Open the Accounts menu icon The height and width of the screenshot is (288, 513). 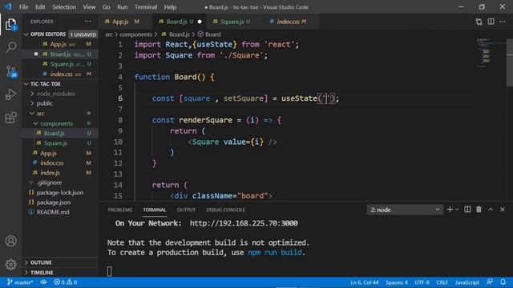pyautogui.click(x=10, y=241)
